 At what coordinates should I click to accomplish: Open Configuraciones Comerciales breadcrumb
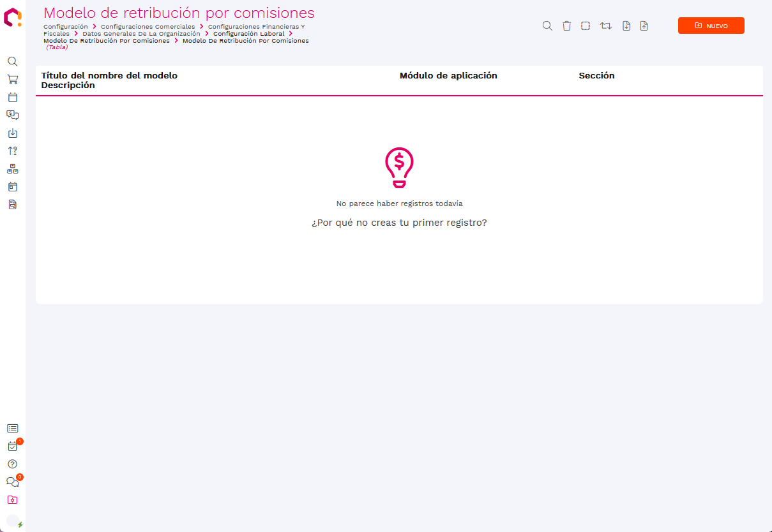(x=148, y=27)
